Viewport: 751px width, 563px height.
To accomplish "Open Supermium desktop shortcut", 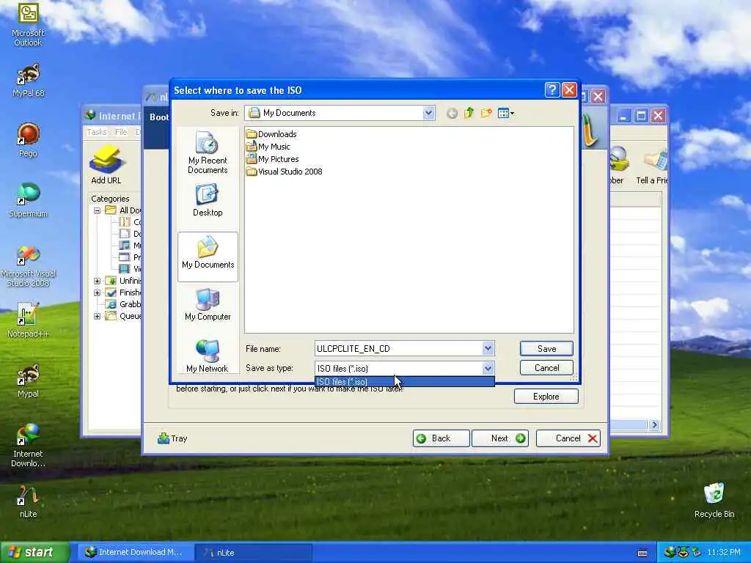I will tap(29, 201).
